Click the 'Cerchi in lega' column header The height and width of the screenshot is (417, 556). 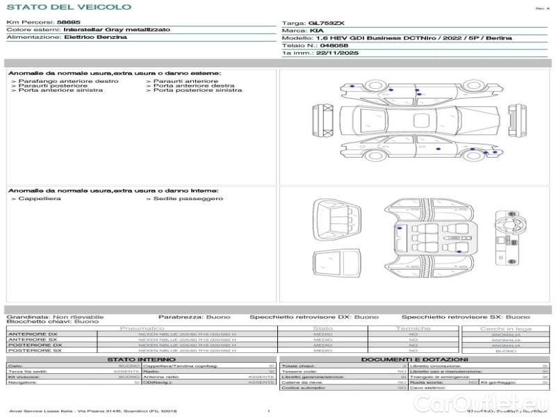(505, 328)
